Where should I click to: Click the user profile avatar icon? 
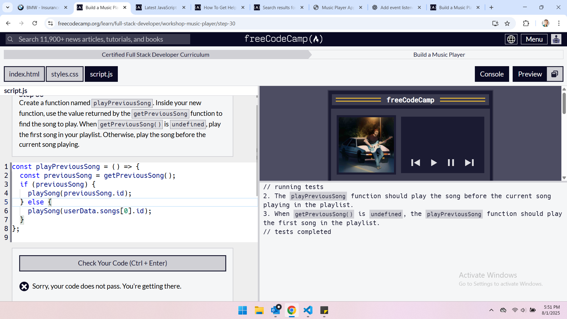tap(556, 39)
